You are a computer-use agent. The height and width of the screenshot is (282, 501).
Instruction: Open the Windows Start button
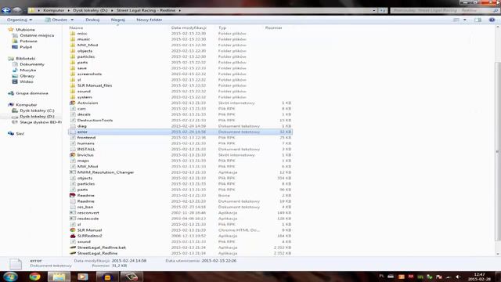coord(10,277)
